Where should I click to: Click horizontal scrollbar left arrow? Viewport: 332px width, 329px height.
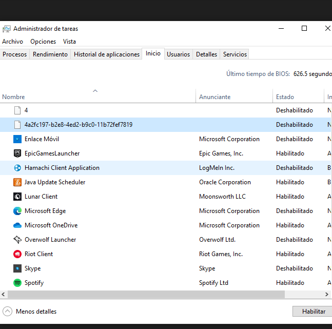tap(3, 294)
